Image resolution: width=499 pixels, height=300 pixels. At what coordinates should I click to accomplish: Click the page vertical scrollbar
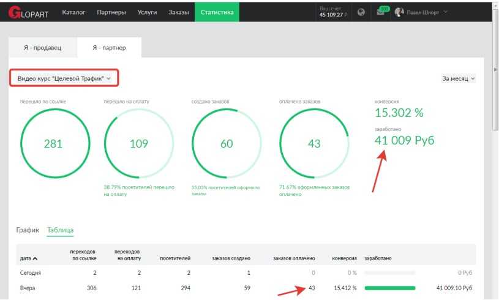(495, 73)
